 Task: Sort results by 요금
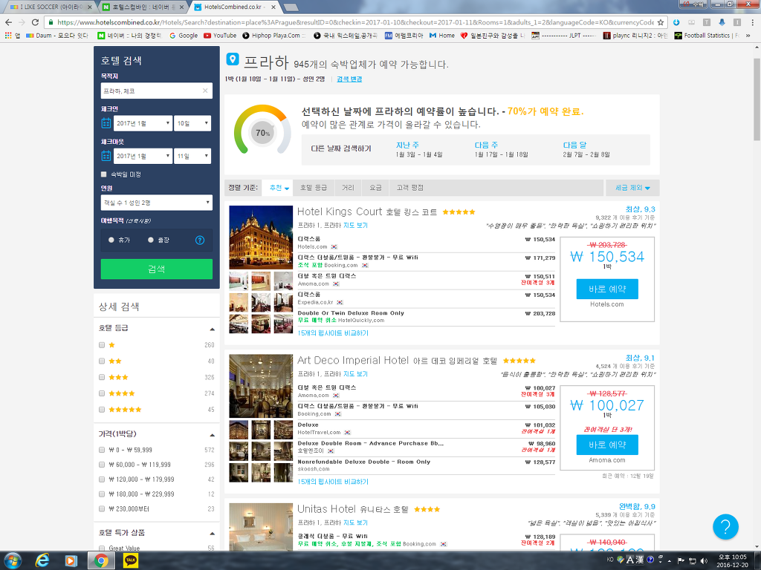point(375,188)
